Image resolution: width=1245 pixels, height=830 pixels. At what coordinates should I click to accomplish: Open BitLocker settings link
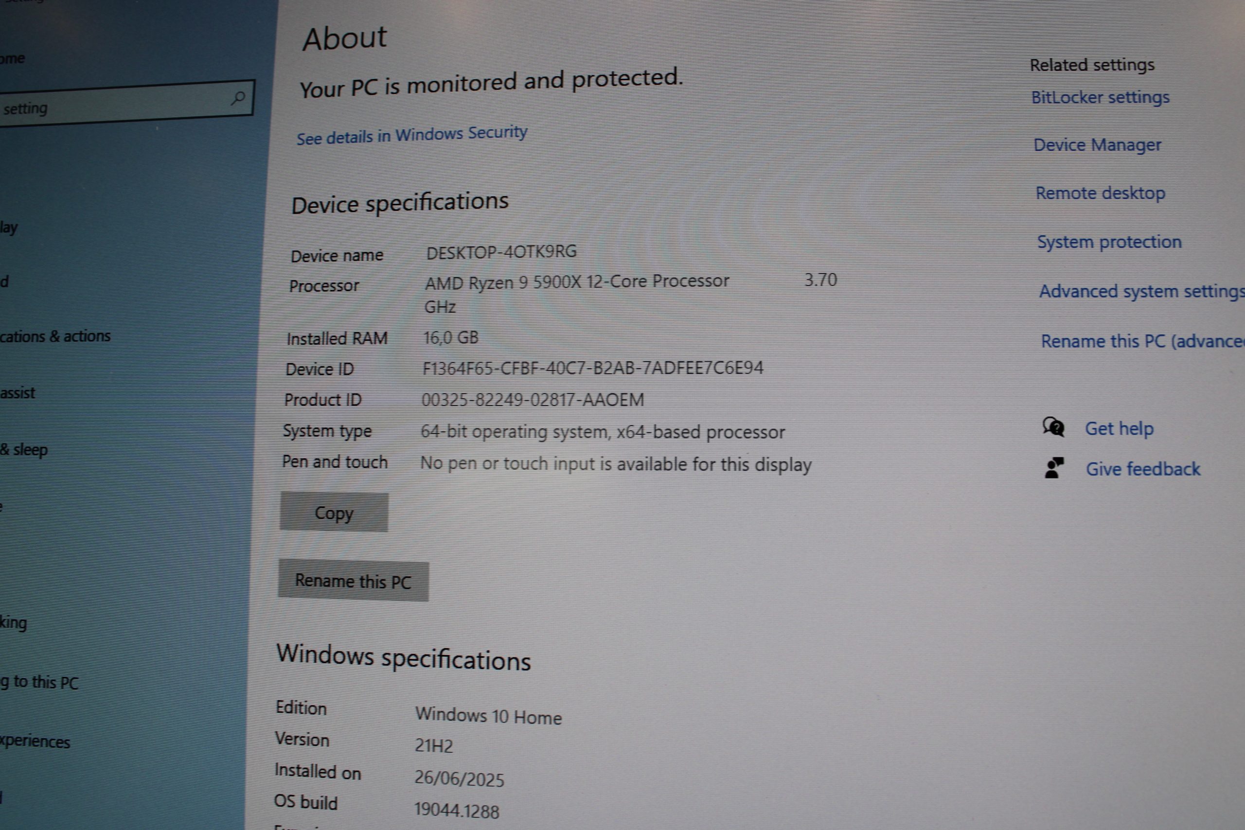point(1101,97)
